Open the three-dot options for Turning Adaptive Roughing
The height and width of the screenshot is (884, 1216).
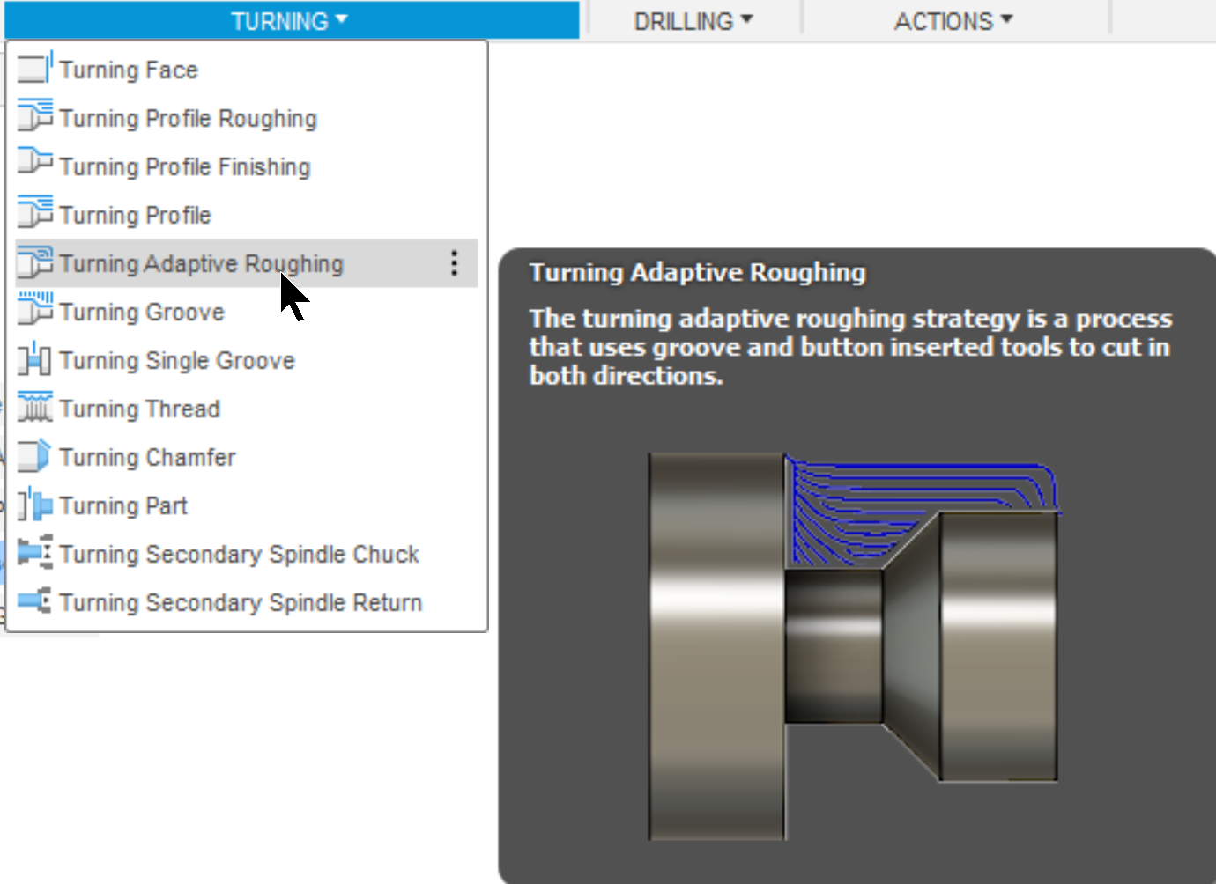point(454,263)
